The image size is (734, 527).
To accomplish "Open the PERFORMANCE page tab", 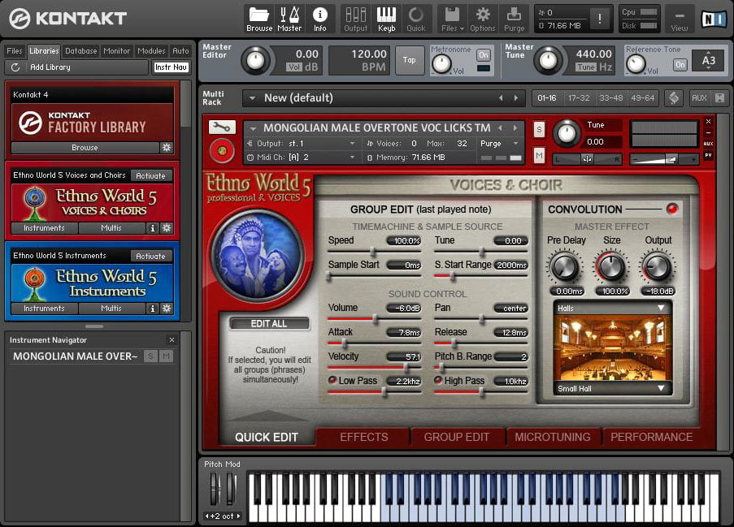I will [651, 437].
